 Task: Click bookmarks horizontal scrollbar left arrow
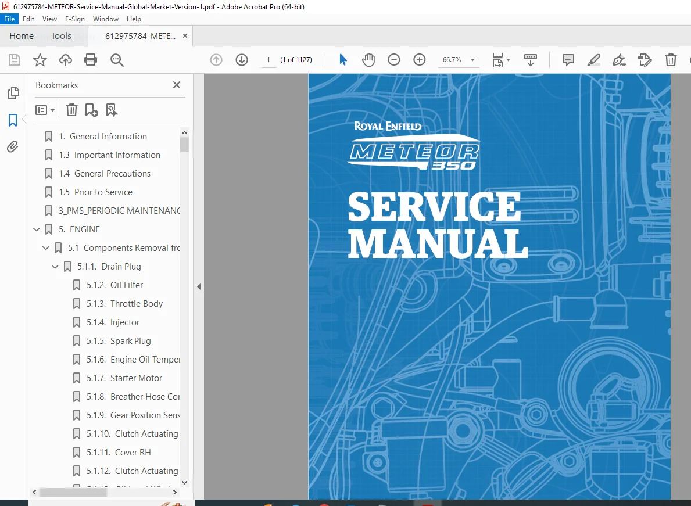pyautogui.click(x=34, y=493)
